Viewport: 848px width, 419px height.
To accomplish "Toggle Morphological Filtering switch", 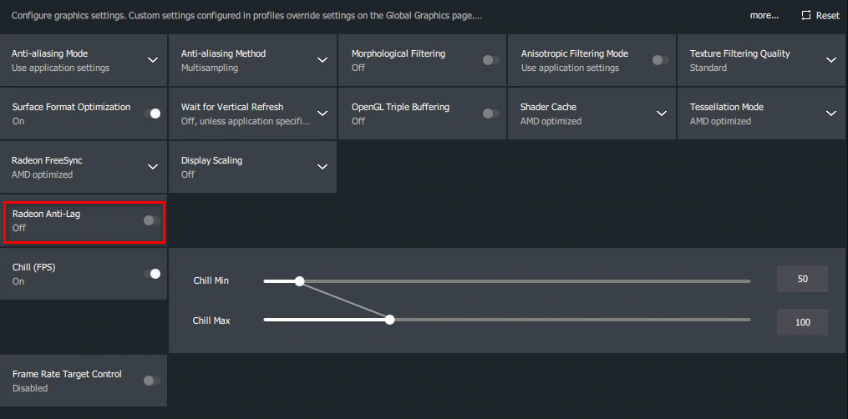I will 491,60.
